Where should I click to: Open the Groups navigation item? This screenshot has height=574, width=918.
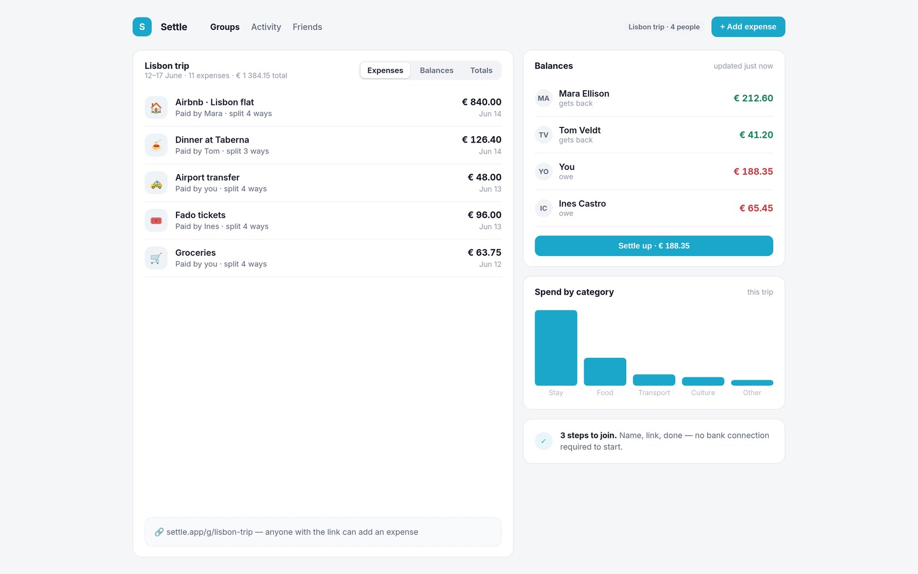click(x=225, y=27)
